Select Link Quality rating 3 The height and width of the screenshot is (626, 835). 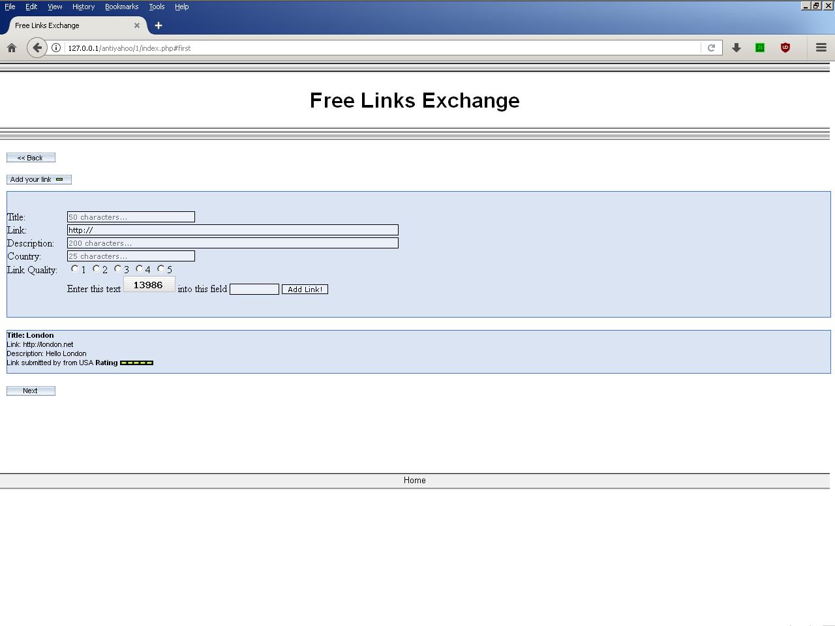pos(118,269)
